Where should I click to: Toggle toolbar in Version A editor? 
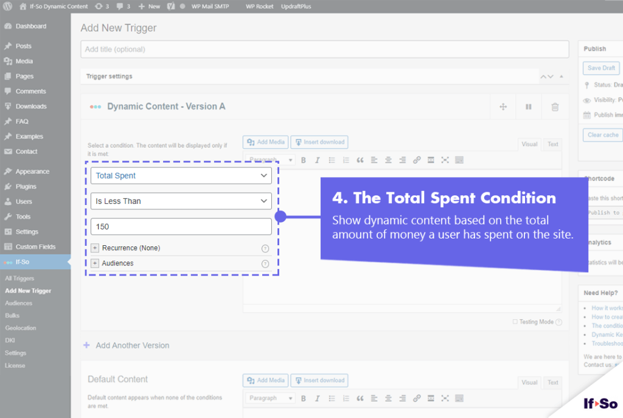point(459,160)
